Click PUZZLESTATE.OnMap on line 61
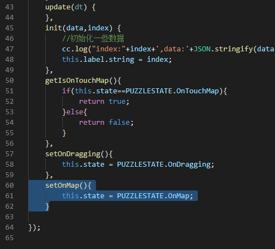 tap(153, 196)
